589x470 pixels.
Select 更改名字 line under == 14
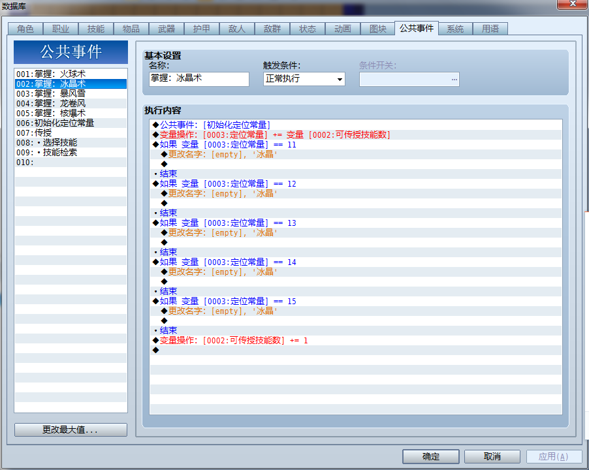(356, 272)
